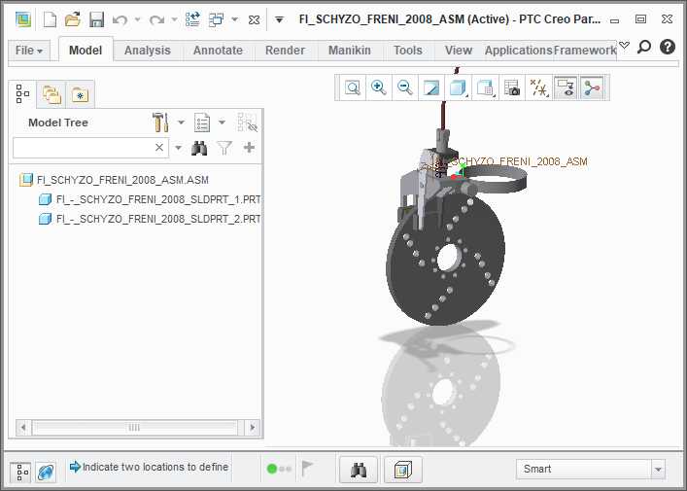
Task: Open the Folder Browser navigator tab
Action: pos(52,93)
